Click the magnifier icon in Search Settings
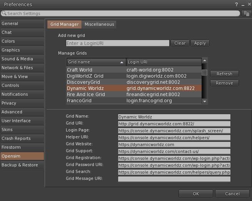Viewport: 252px width, 201px height. (4, 13)
